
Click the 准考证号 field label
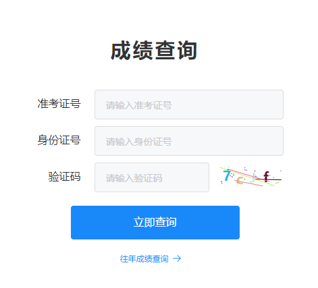[59, 104]
